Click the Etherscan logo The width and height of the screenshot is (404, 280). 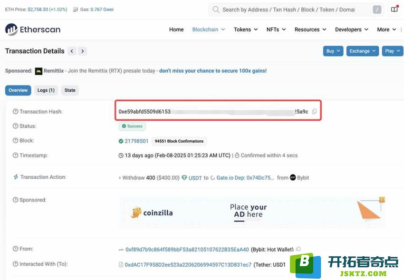33,29
